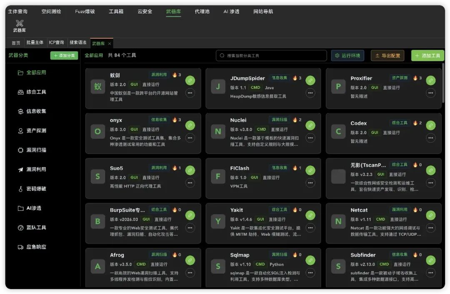
Task: Select 综合工具 category in the sidebar
Action: point(32,92)
